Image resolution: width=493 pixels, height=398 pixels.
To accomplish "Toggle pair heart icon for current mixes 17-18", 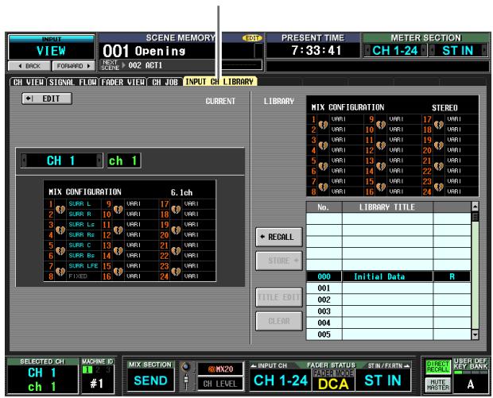I will (176, 209).
